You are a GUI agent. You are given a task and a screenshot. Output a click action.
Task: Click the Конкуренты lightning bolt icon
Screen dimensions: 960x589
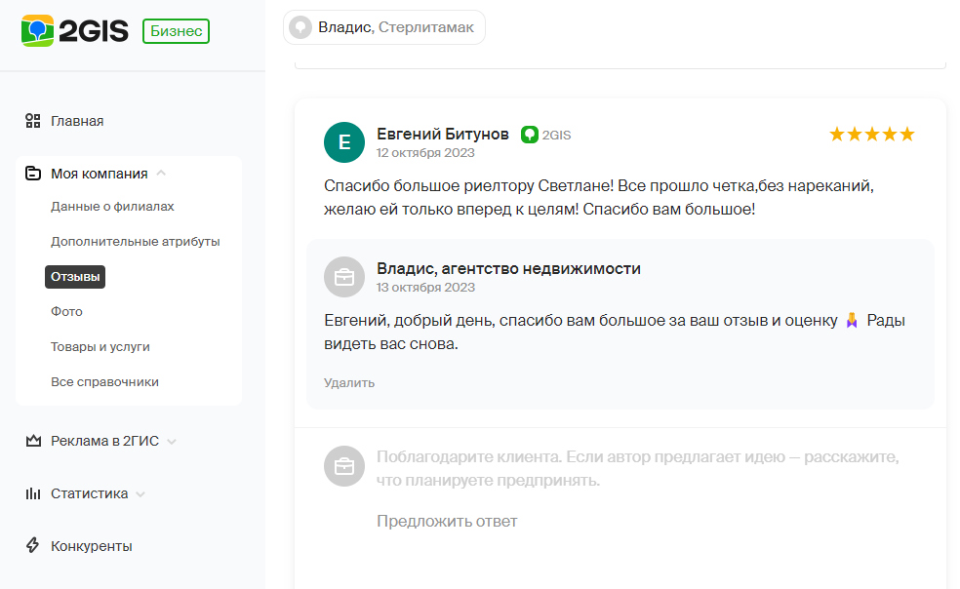(x=33, y=545)
